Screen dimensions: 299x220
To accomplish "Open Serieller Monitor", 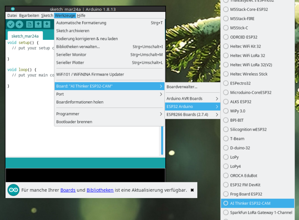I will click(x=109, y=55).
